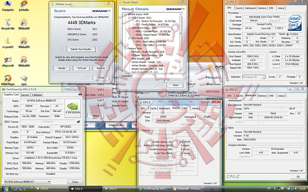Click Close button in Result Details window

[176, 85]
